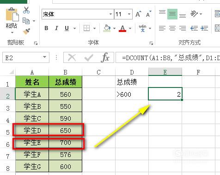220x175 pixels.
Task: Click the Paste clipboard icon
Action: (12, 14)
